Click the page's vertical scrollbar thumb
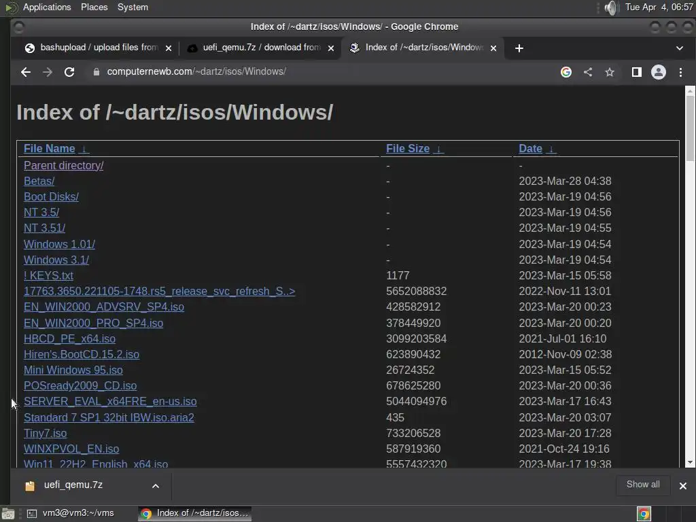The height and width of the screenshot is (522, 696). [x=690, y=128]
